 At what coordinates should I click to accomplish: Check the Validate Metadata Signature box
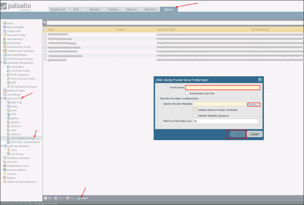coord(195,115)
